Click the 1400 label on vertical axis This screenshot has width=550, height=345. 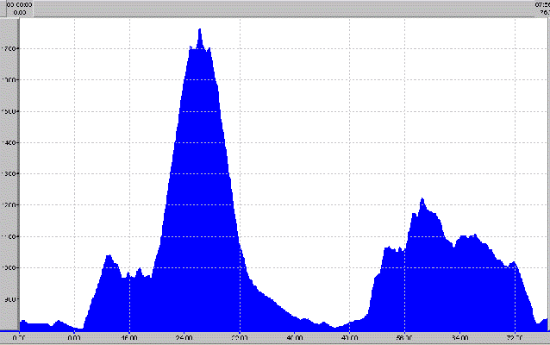(x=10, y=142)
